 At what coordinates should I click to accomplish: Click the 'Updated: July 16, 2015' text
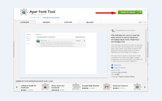point(119,72)
